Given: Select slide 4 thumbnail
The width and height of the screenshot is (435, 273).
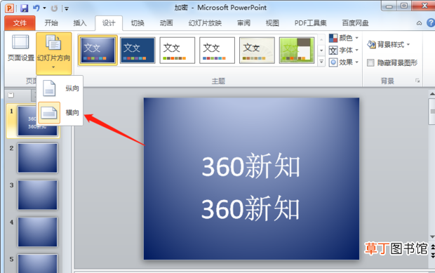Looking at the screenshot, I should click(37, 232).
